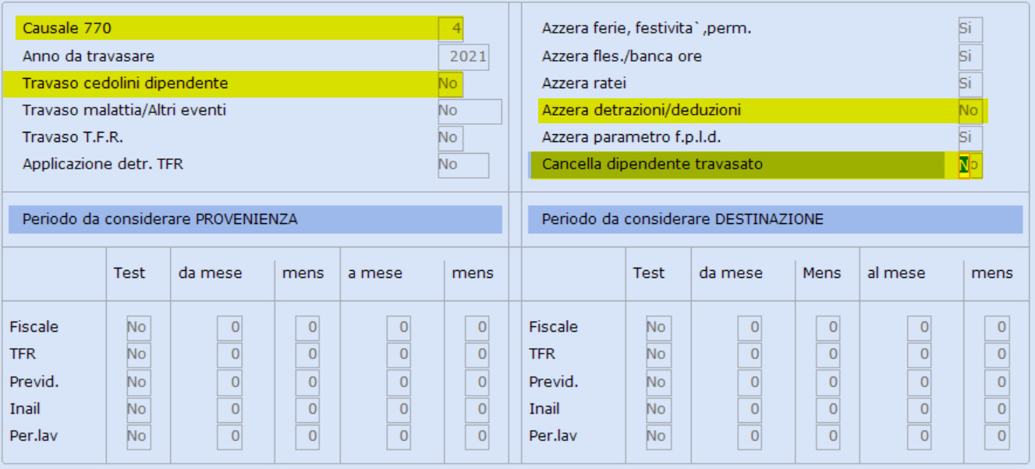Toggle the Travaso malattia/Altri eventi field

(x=470, y=111)
